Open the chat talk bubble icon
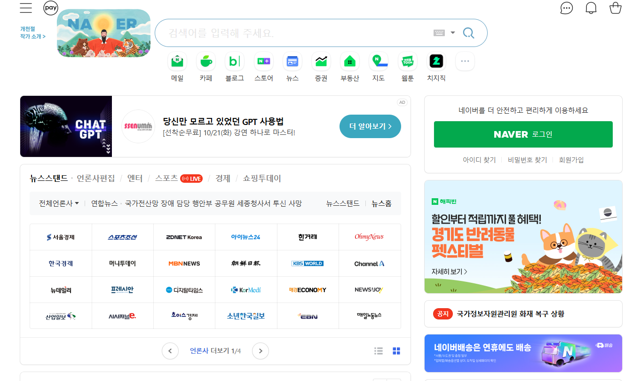 click(x=567, y=8)
